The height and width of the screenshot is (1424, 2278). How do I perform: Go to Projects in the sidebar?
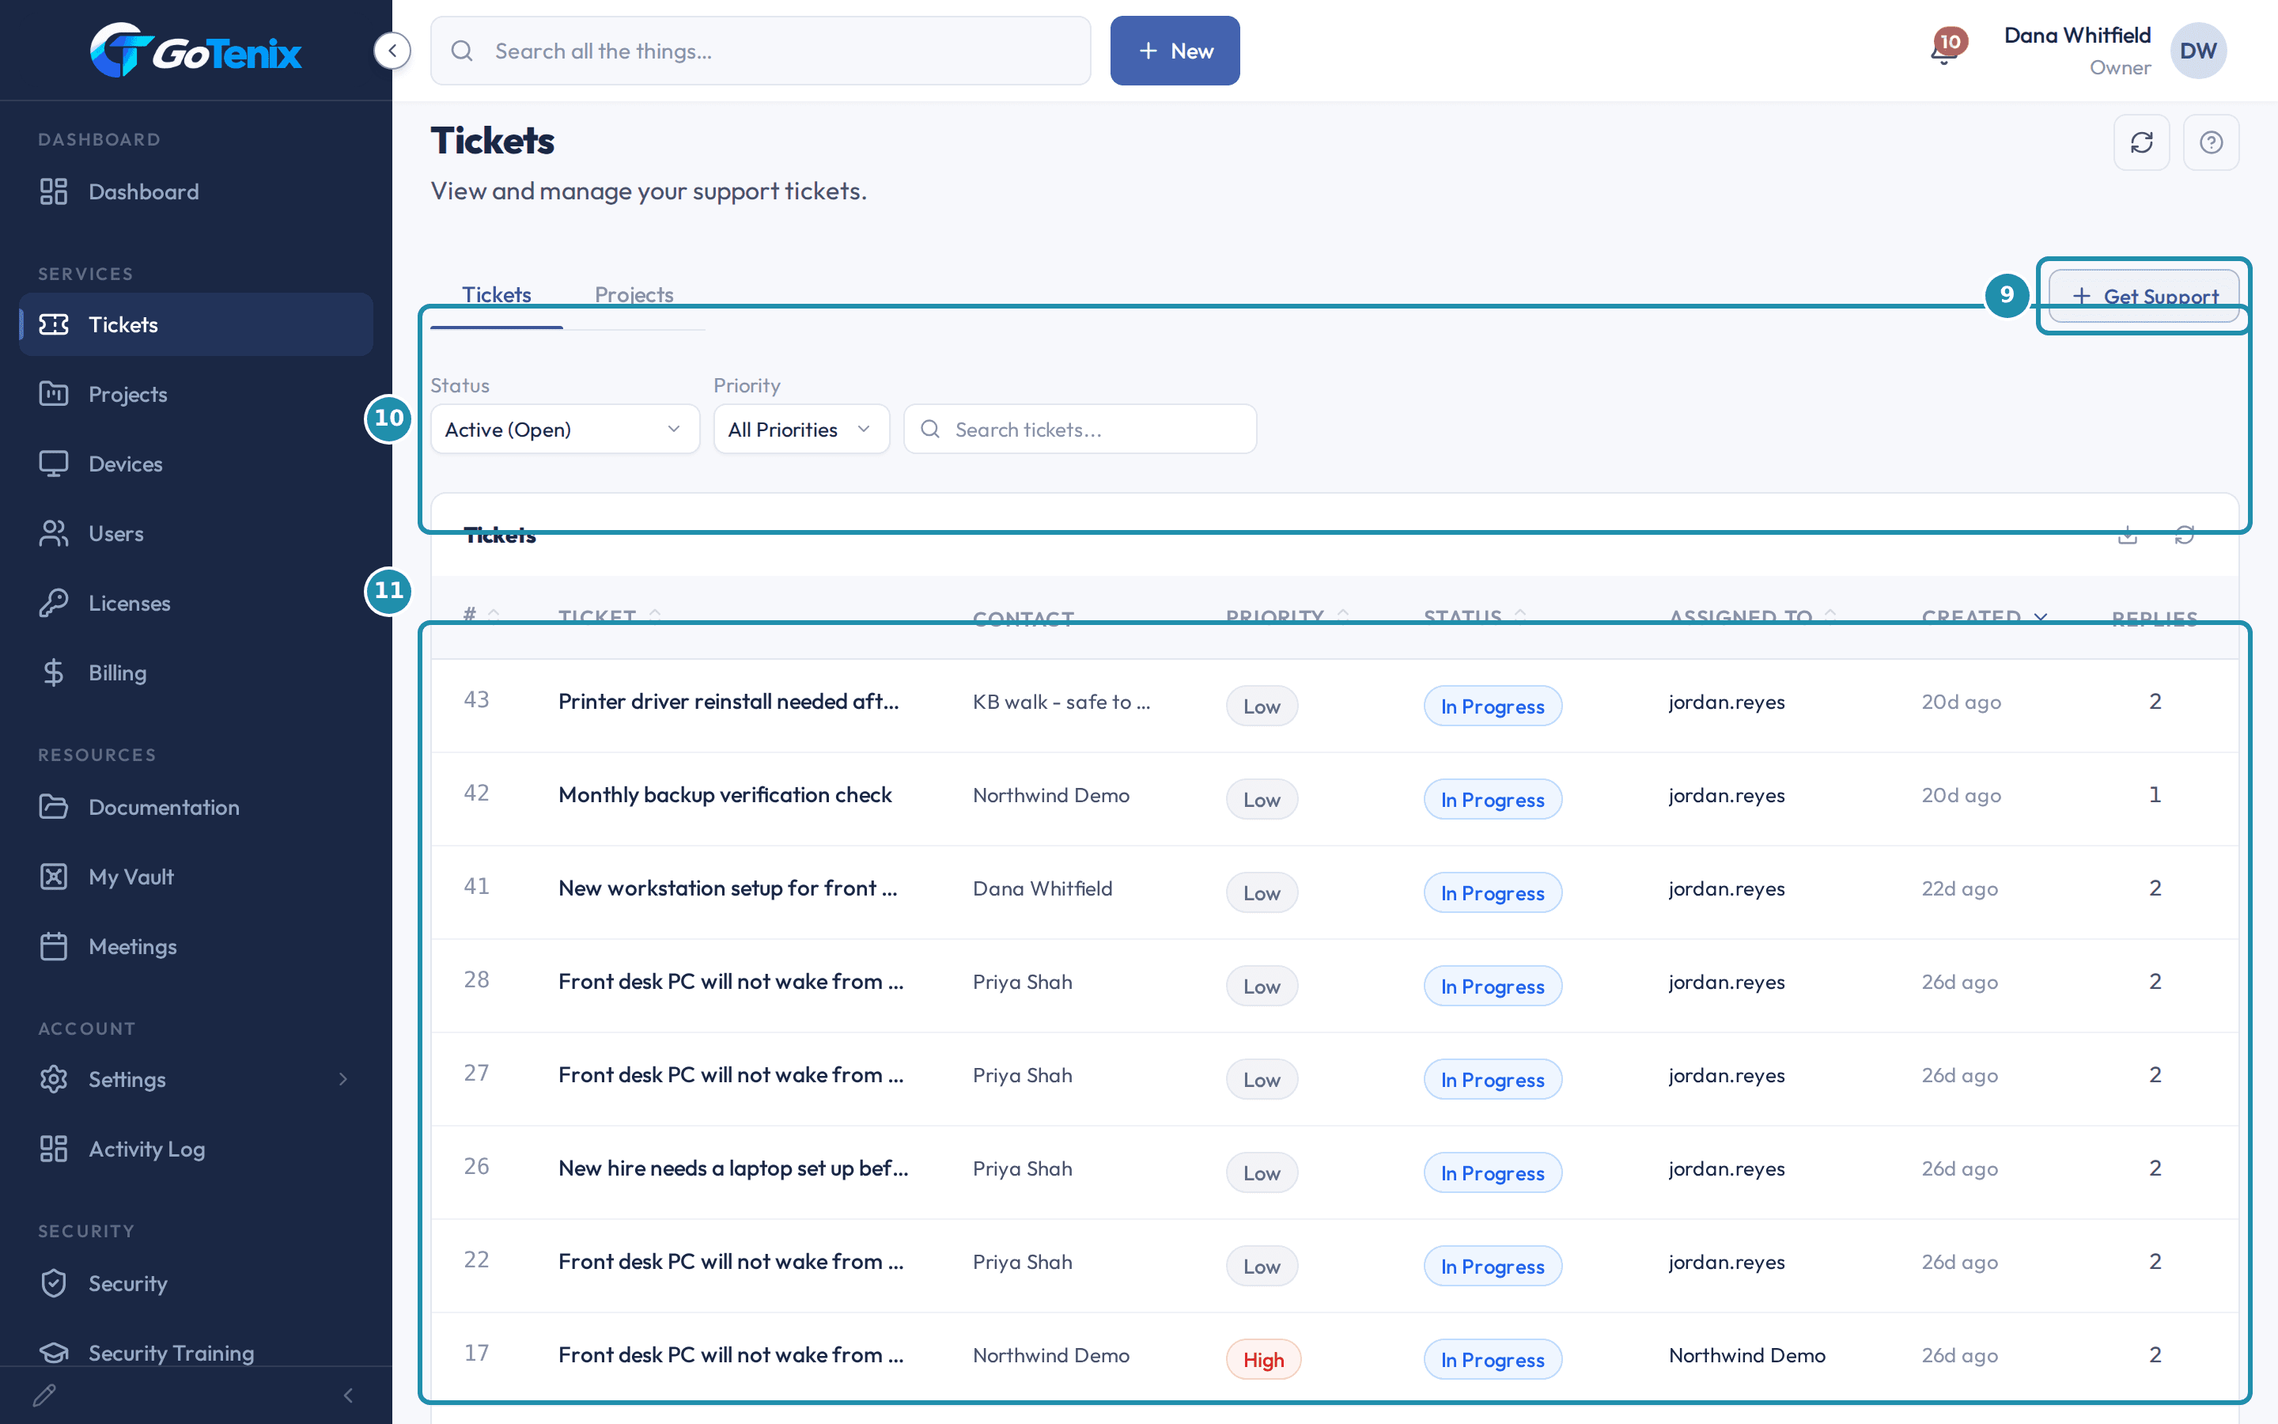point(196,394)
